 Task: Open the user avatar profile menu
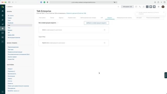[163, 7]
